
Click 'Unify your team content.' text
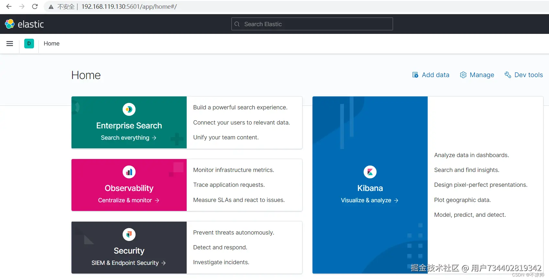point(226,137)
